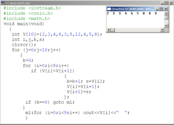
Task: Click the output window vertical scrollbar thumb
Action: click(x=166, y=17)
